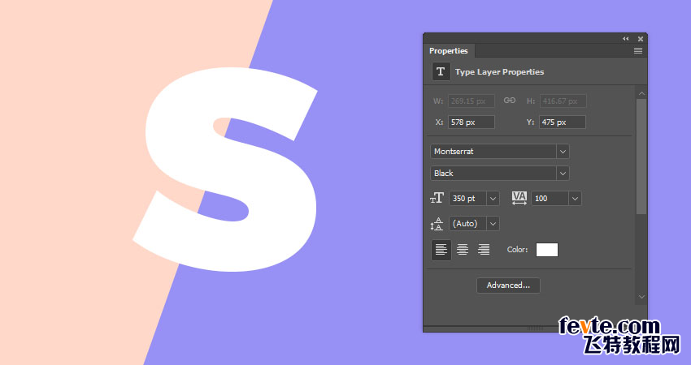691x365 pixels.
Task: Click the (Auto) leading field
Action: (467, 224)
